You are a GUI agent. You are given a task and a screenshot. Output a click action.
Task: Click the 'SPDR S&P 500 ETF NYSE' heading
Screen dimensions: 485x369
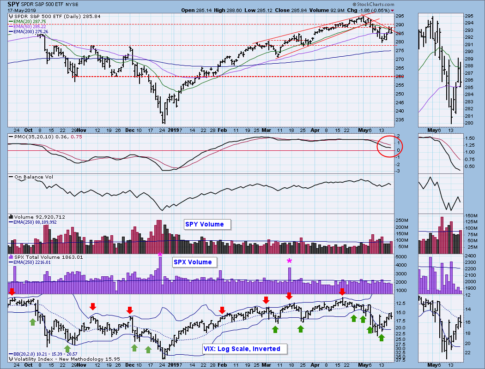pos(49,4)
